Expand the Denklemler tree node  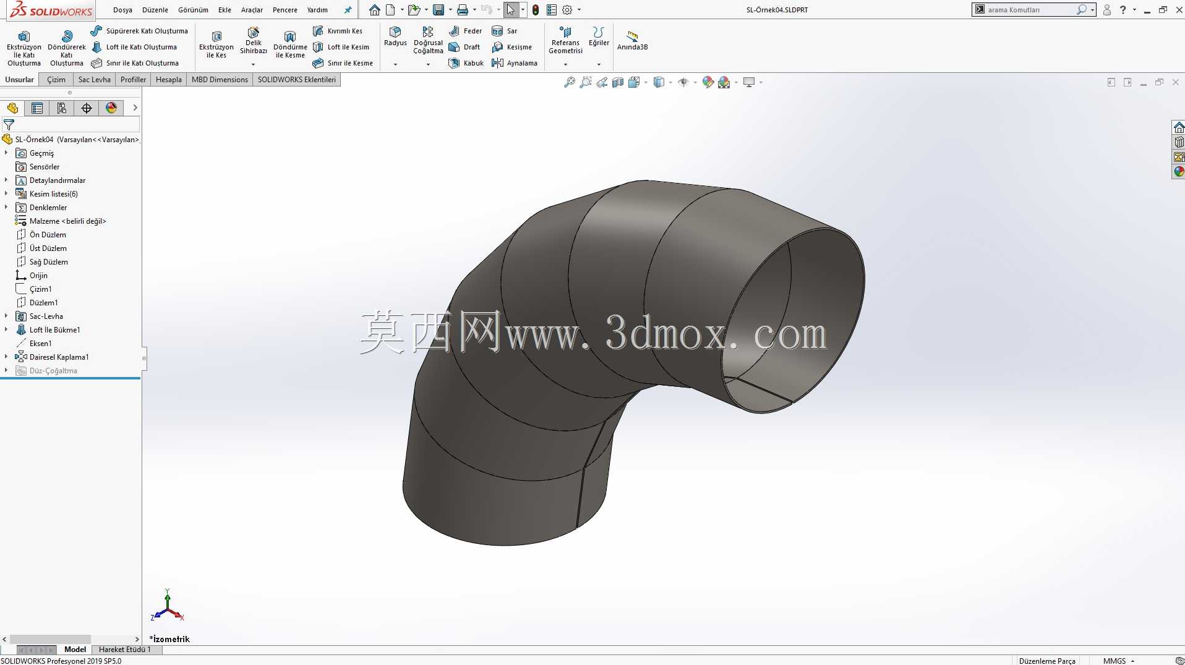coord(6,207)
